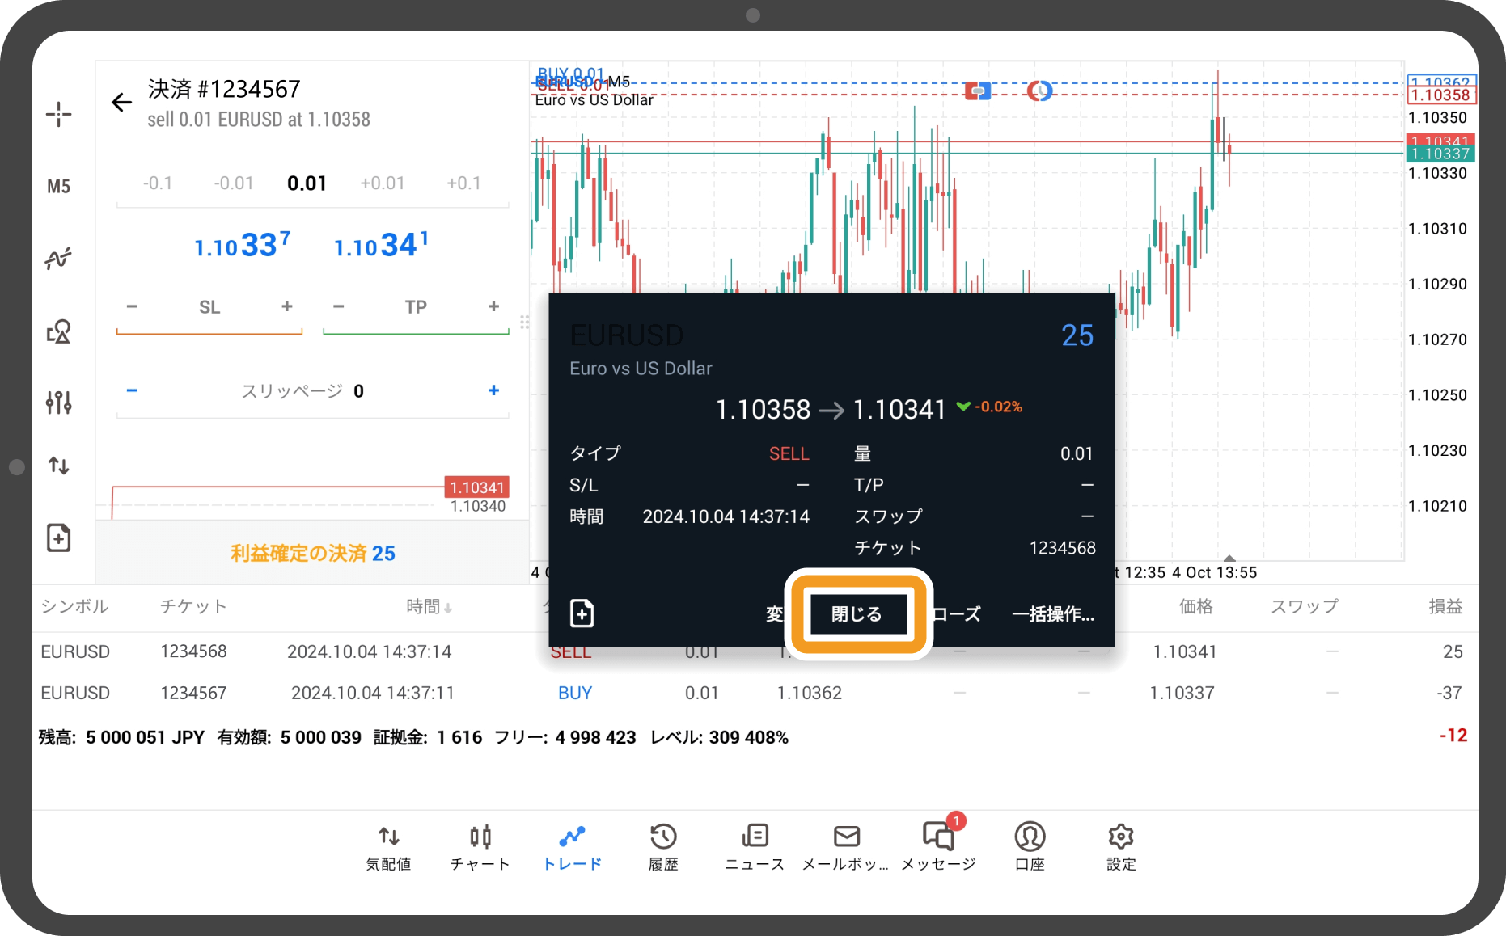The width and height of the screenshot is (1506, 936).
Task: Open the ニュース news tab
Action: pos(755,847)
